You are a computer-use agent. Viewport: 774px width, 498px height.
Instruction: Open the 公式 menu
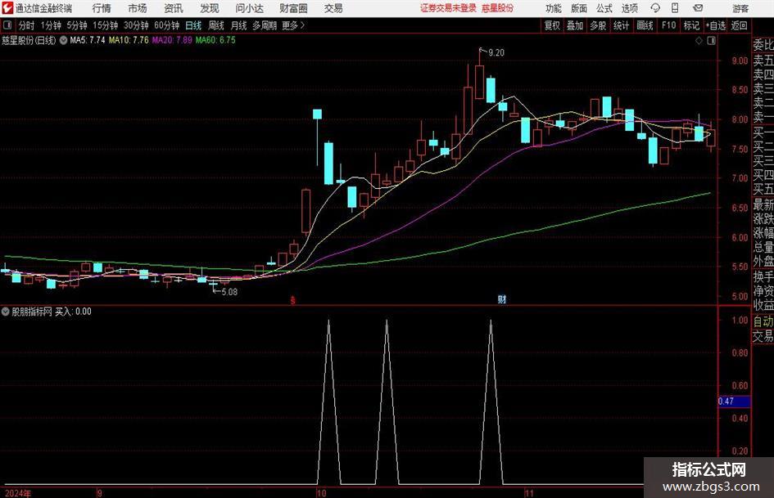(604, 8)
